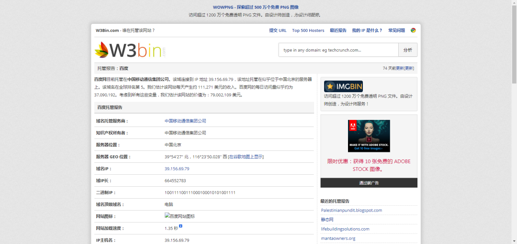Click the 服务器 GEO 位置 label
Viewport: 517px width, 244px height.
tap(113, 157)
